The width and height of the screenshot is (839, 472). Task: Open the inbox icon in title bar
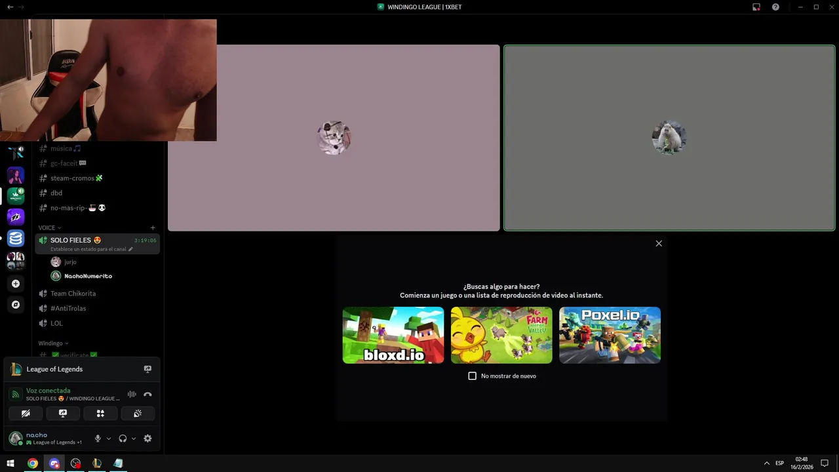(x=756, y=7)
